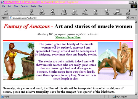Click the My Computer zone indicator

pos(121,97)
